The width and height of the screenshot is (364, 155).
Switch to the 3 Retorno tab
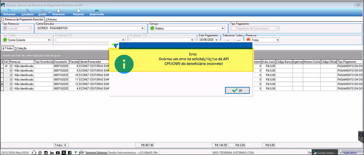click(51, 20)
